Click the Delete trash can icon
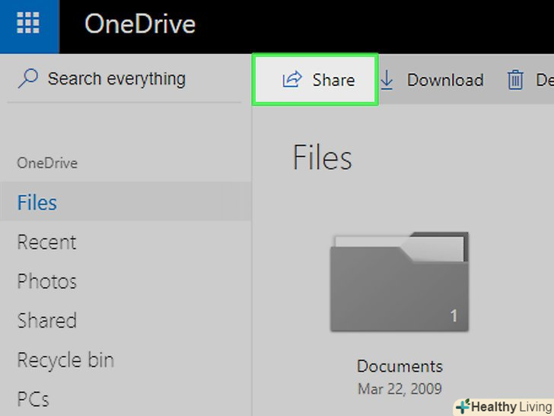554x416 pixels. [x=515, y=79]
